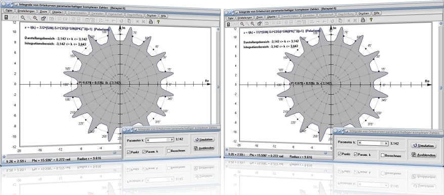Open Einstellungen menu in right window
The width and height of the screenshot is (444, 195).
click(x=244, y=17)
